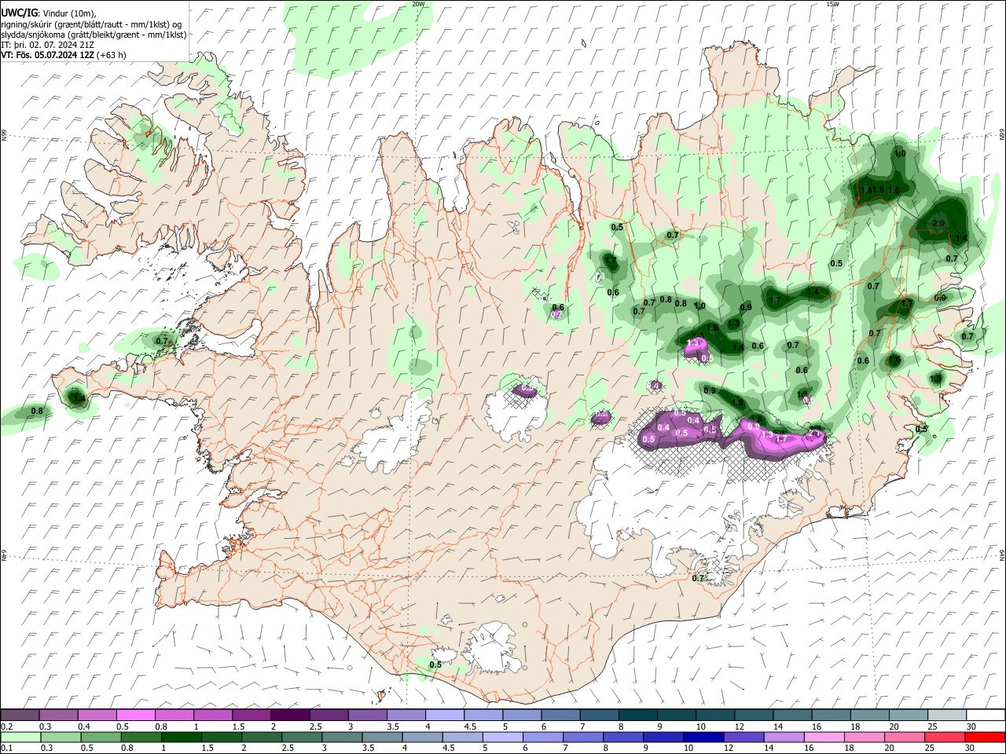1006x754 pixels.
Task: Click the dark plum swatch after the 0.2 label
Action: tap(20, 715)
